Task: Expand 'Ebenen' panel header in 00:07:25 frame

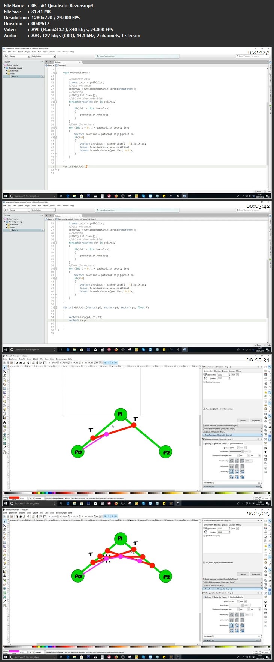Action: pos(232,586)
